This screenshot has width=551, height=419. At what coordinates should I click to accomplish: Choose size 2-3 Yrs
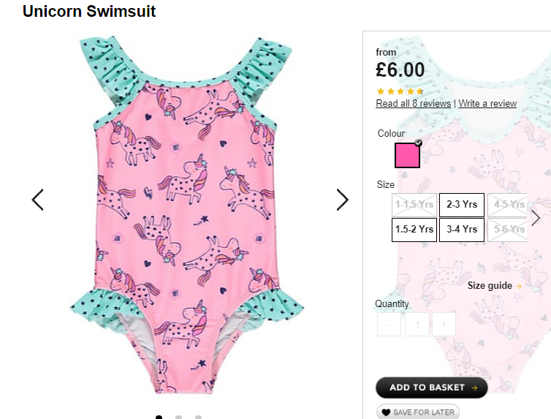tap(462, 205)
